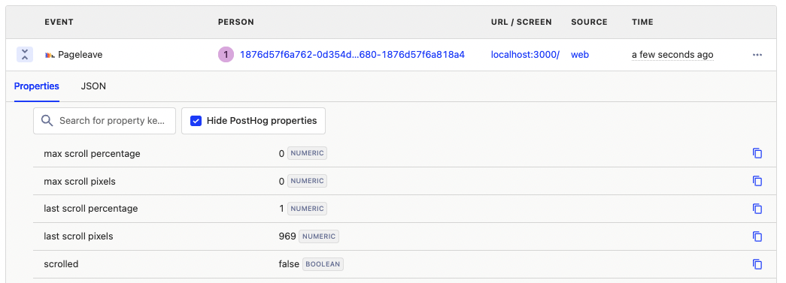Open person 1876d57f6a762 profile link

pyautogui.click(x=353, y=55)
